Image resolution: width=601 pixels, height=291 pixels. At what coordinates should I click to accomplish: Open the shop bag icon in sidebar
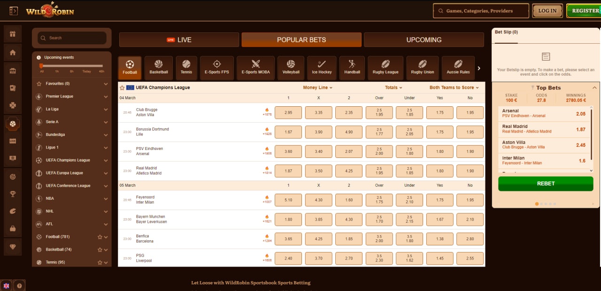13,228
